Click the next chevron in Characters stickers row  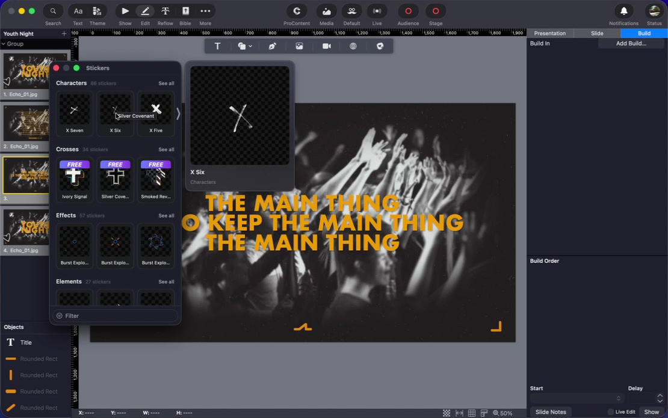click(x=178, y=114)
